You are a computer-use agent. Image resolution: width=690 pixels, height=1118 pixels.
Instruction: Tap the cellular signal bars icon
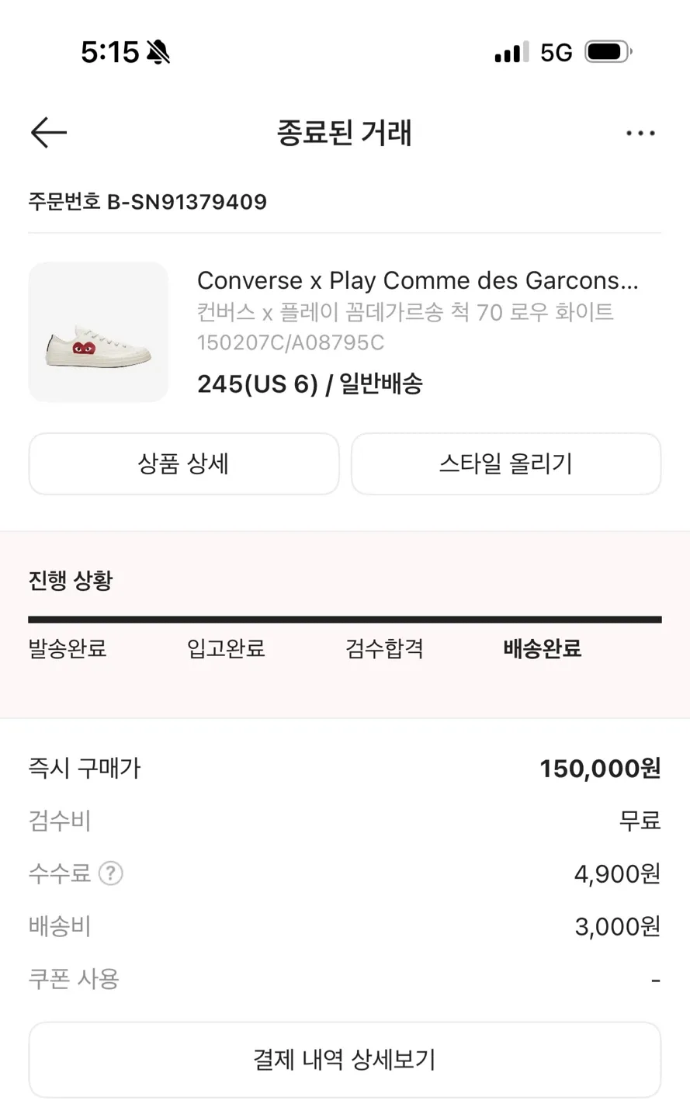click(511, 52)
